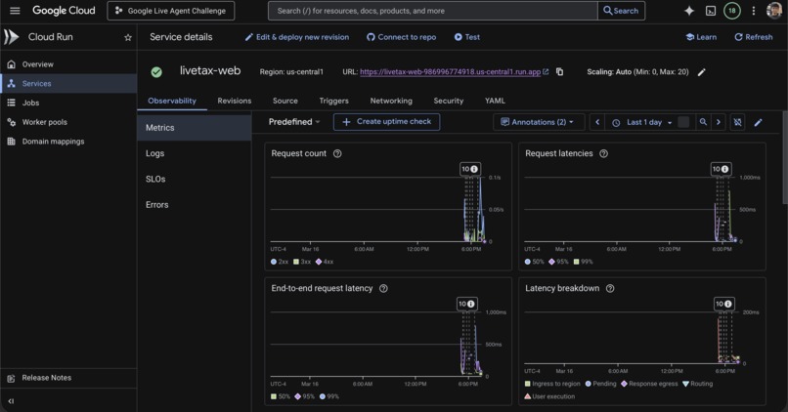Open the main navigation hamburger menu

click(15, 11)
